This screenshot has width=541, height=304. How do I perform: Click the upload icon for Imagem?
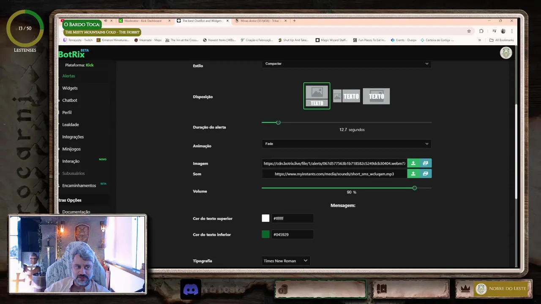(x=413, y=163)
